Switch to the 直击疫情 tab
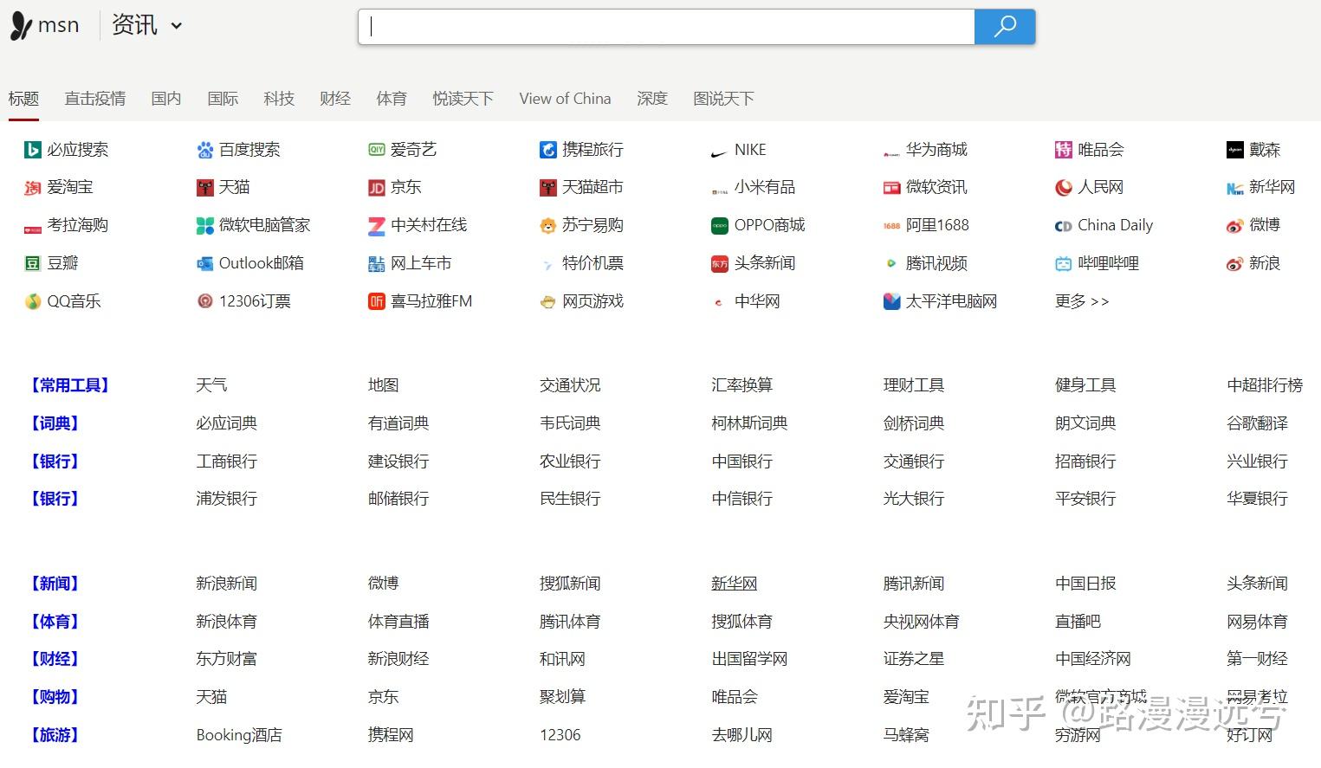The height and width of the screenshot is (768, 1321). point(95,99)
